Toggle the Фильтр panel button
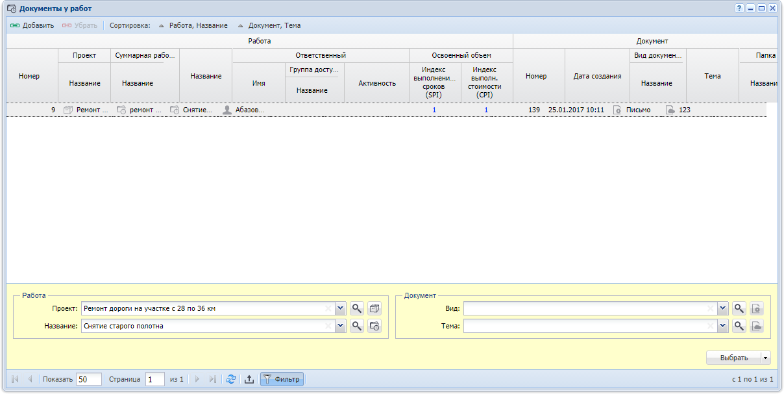Image resolution: width=784 pixels, height=394 pixels. coord(282,379)
